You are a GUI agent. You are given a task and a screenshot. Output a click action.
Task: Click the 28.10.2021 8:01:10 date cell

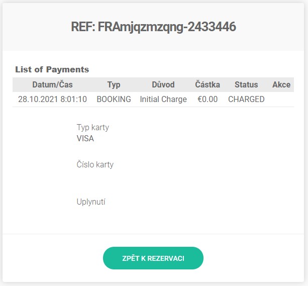point(52,99)
